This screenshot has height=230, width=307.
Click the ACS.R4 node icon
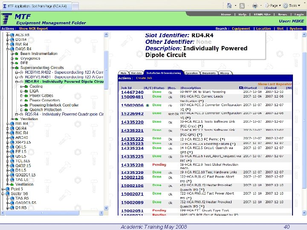[12, 35]
